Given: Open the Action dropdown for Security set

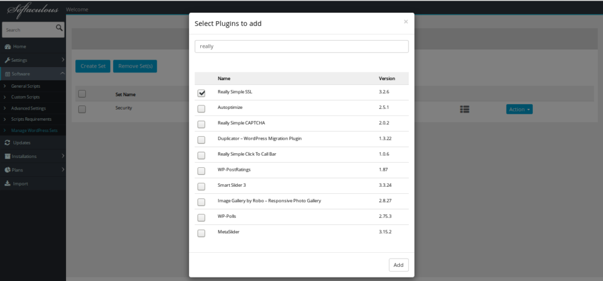Looking at the screenshot, I should (519, 109).
